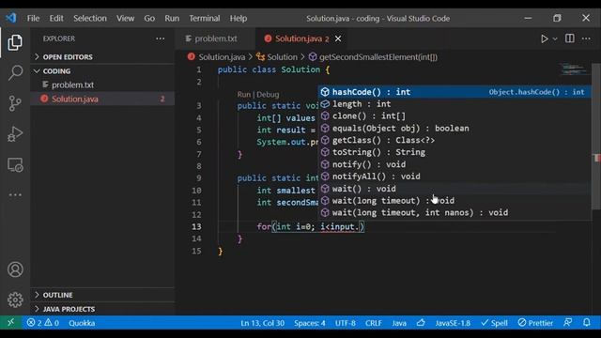601x338 pixels.
Task: Click Quokka in the status bar
Action: [82, 323]
